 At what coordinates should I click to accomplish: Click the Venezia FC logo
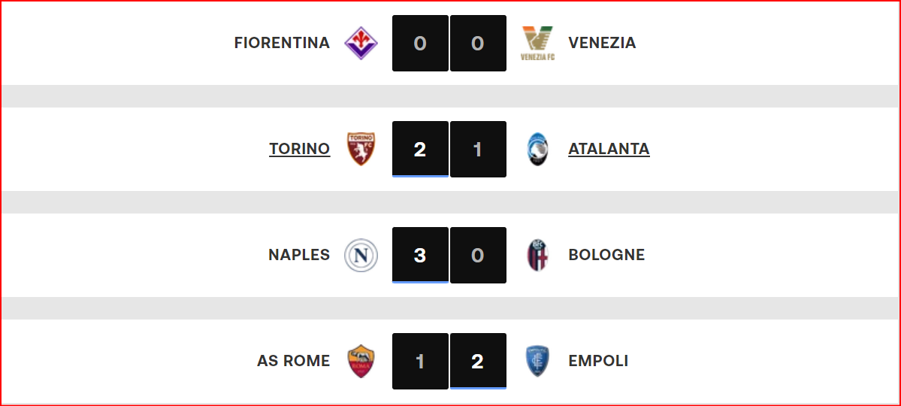point(537,43)
